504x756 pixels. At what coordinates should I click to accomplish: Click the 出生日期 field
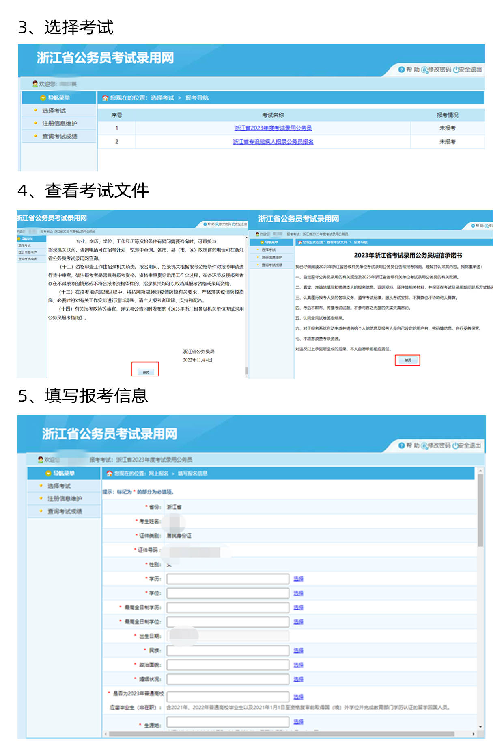point(228,636)
